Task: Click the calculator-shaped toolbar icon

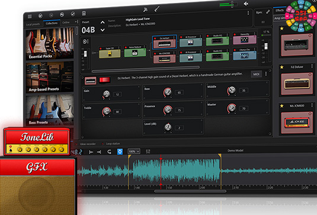Action: click(x=84, y=14)
